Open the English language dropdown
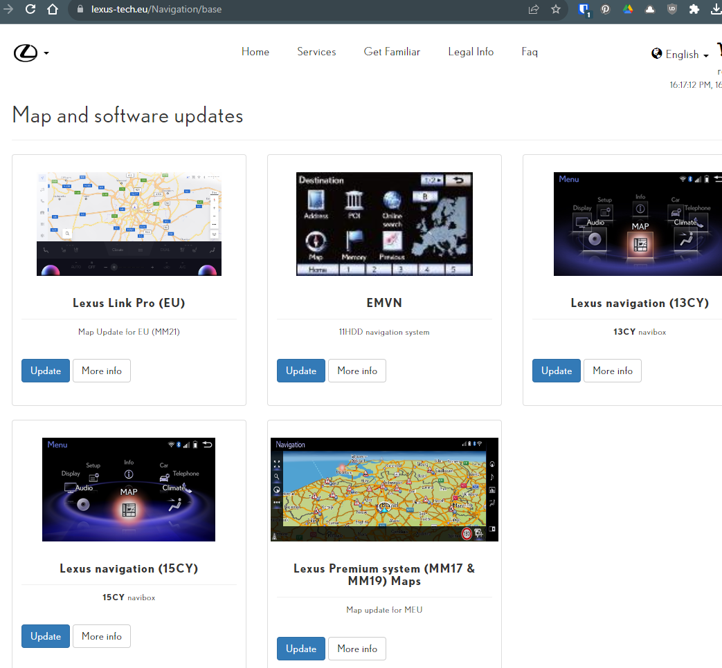The width and height of the screenshot is (722, 668). pyautogui.click(x=680, y=55)
